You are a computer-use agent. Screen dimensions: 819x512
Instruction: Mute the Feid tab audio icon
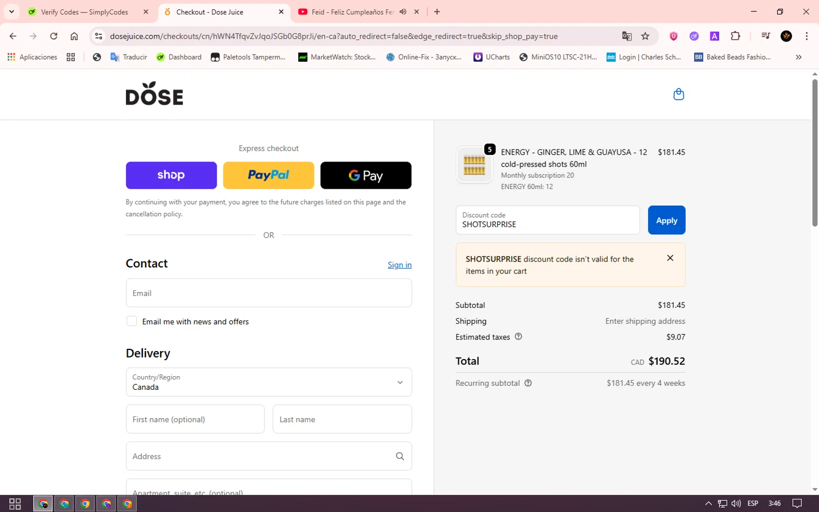tap(403, 11)
